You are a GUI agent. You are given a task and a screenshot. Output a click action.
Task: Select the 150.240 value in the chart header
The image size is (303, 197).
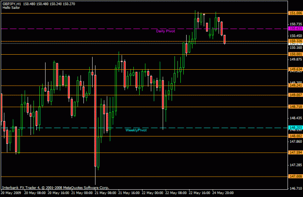(x=55, y=4)
